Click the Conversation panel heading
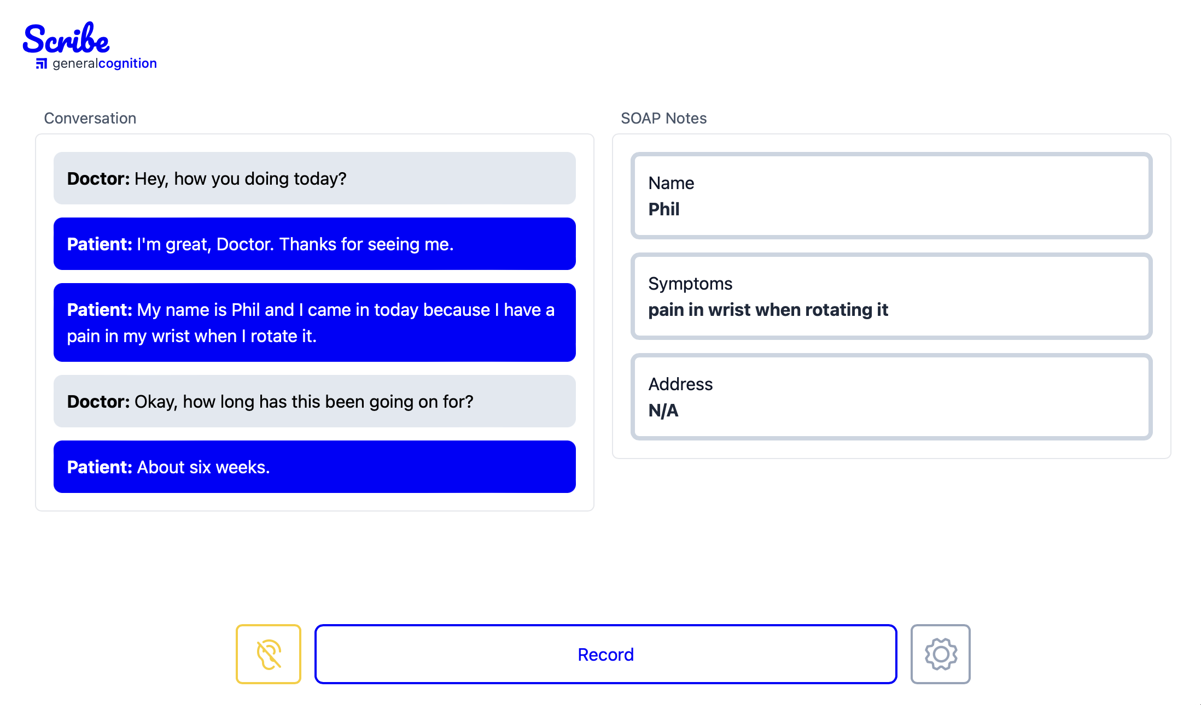The width and height of the screenshot is (1201, 705). (x=90, y=118)
